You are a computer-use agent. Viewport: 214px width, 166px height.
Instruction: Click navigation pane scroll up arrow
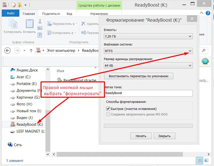[x=48, y=69]
